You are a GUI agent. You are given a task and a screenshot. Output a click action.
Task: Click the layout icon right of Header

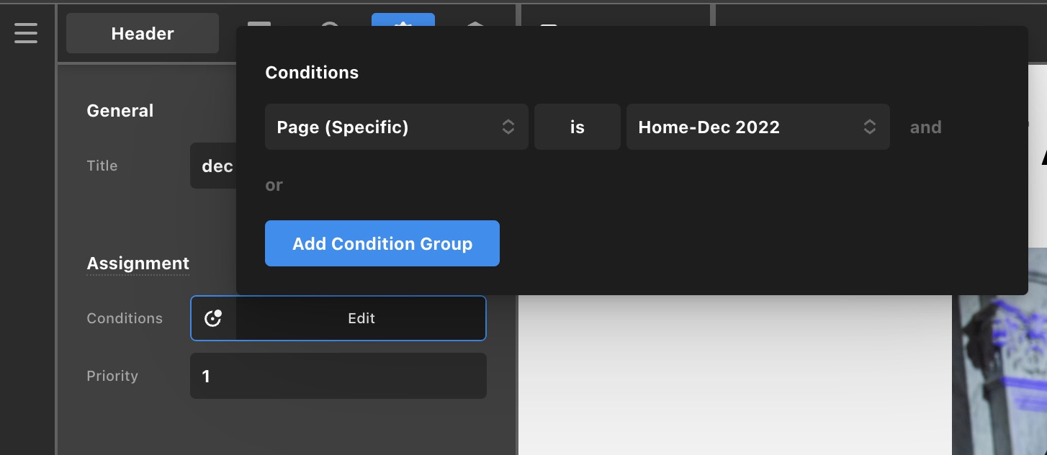click(x=259, y=23)
